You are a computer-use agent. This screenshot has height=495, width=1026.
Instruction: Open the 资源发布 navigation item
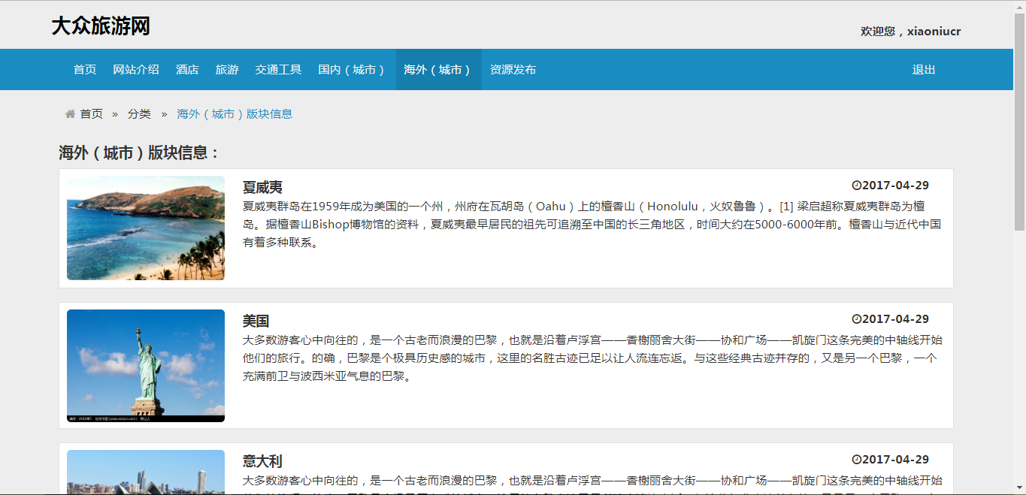(x=513, y=70)
